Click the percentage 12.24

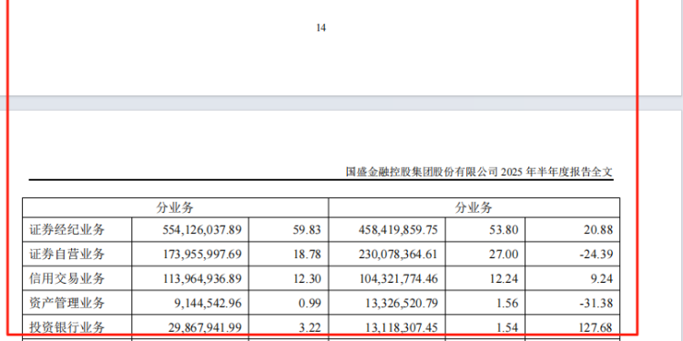point(505,278)
